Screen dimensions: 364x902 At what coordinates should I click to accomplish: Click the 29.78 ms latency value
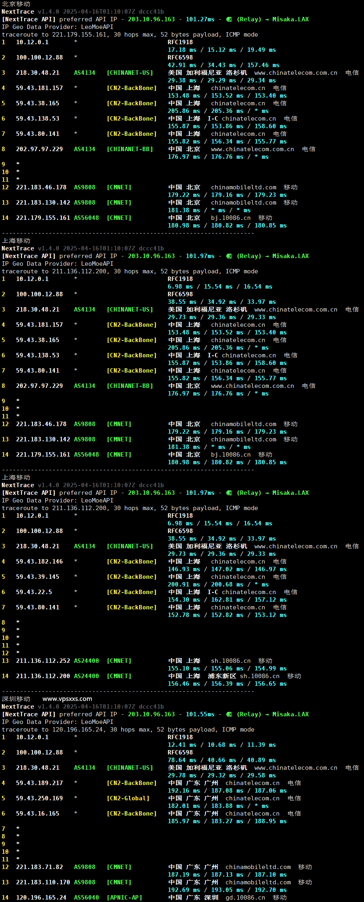coord(182,775)
